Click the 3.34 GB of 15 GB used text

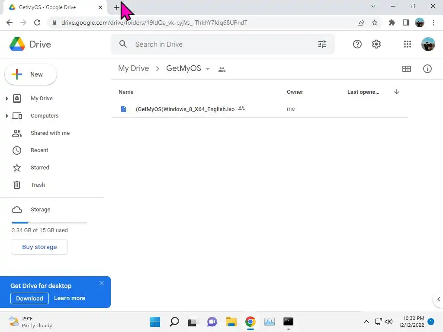(x=39, y=230)
